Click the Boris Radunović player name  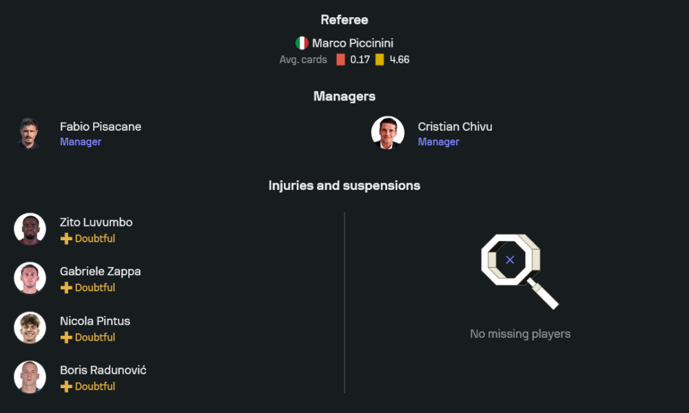pyautogui.click(x=103, y=370)
